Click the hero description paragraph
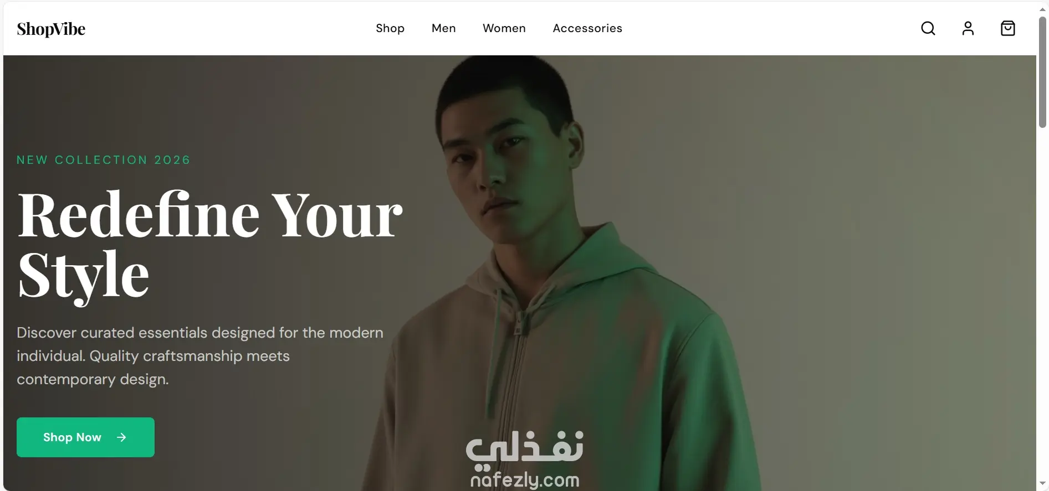 coord(200,356)
